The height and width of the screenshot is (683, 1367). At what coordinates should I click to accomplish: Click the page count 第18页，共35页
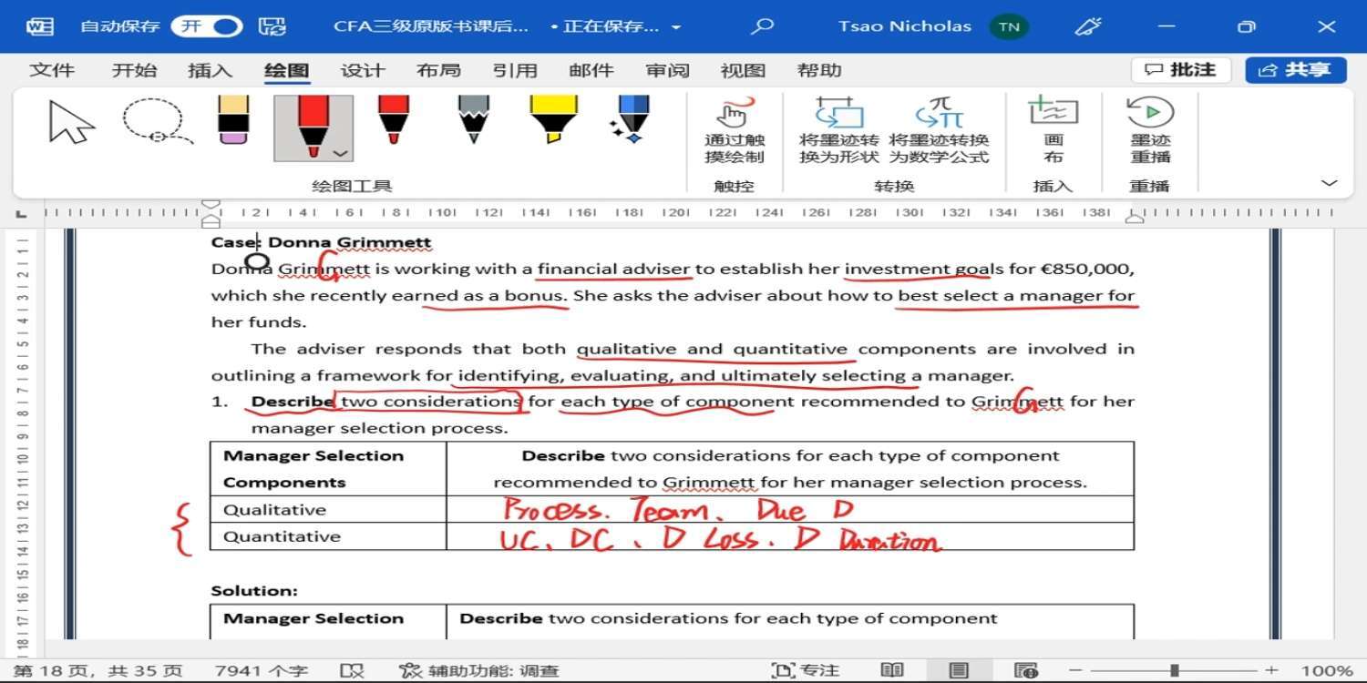click(x=98, y=671)
